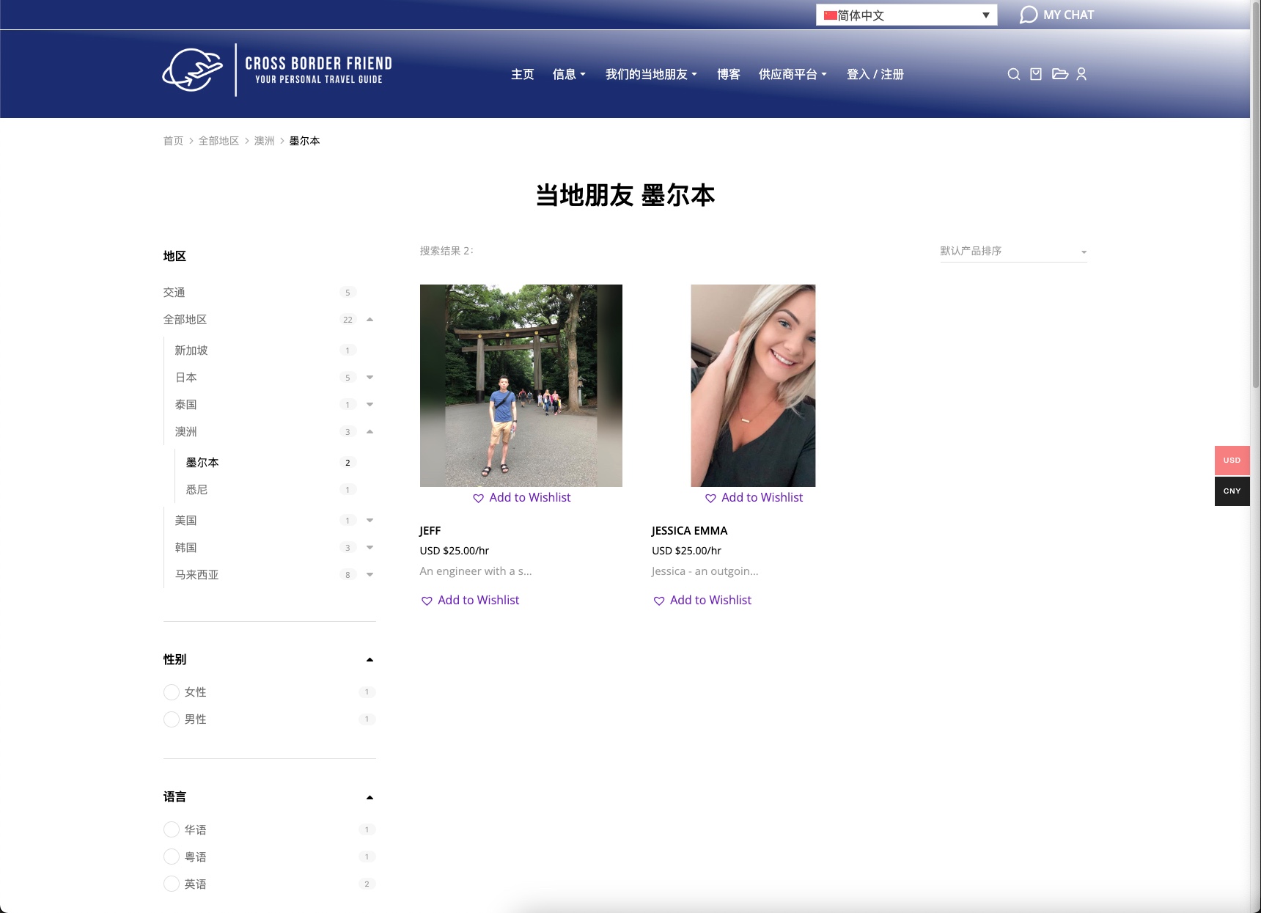The image size is (1261, 913).
Task: Select 交通 category in sidebar
Action: tap(174, 293)
